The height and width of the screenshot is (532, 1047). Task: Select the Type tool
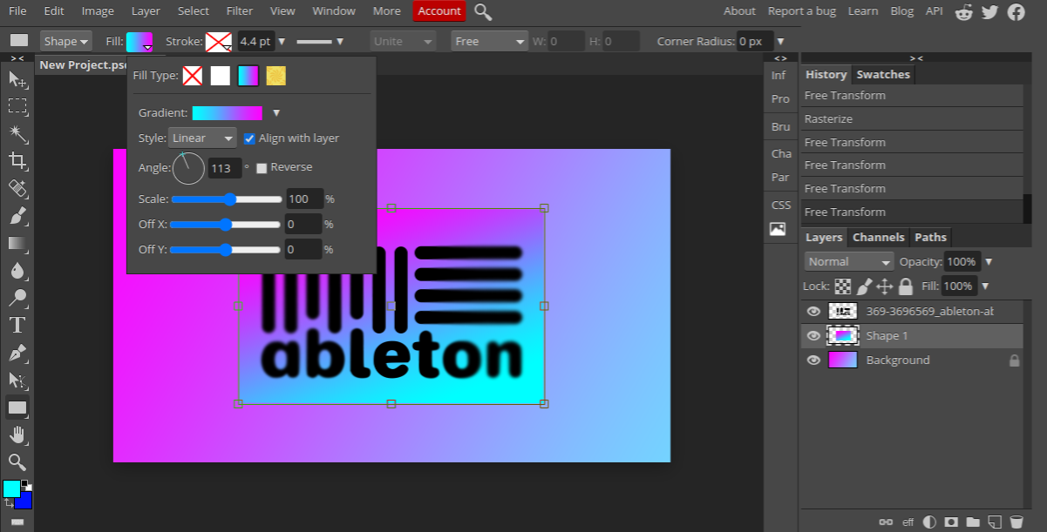(17, 325)
